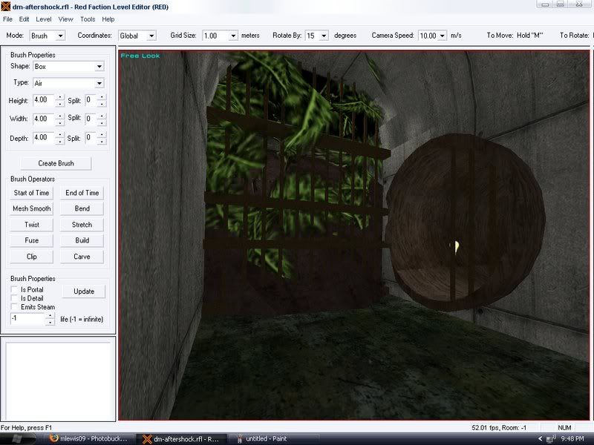Click the Clip operator button
Screen dimensions: 594x445
31,257
